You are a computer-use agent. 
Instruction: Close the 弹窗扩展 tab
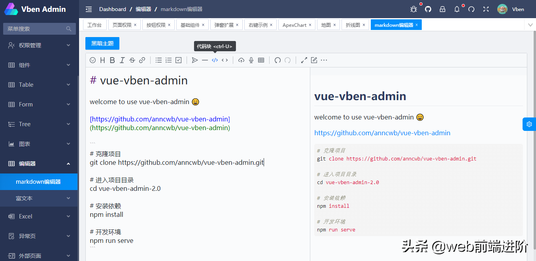point(237,25)
